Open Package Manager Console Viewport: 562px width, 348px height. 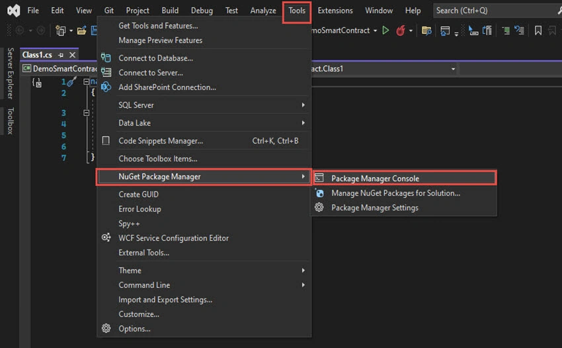(404, 179)
